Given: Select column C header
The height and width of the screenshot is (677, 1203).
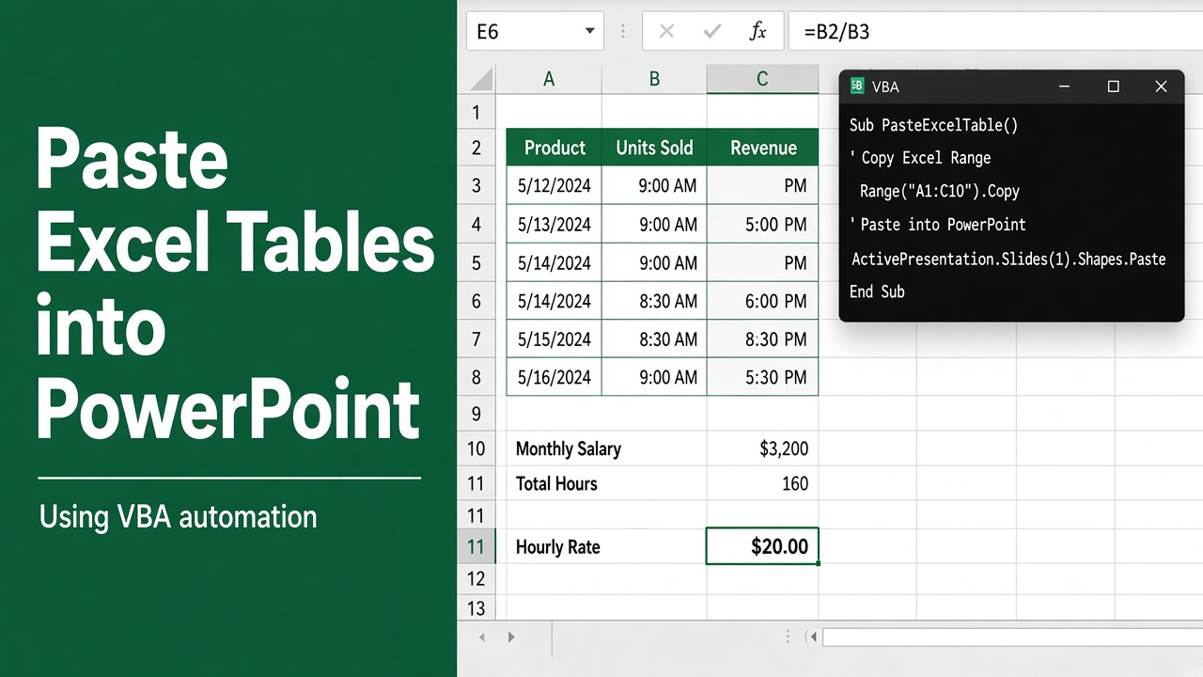Looking at the screenshot, I should pyautogui.click(x=762, y=79).
